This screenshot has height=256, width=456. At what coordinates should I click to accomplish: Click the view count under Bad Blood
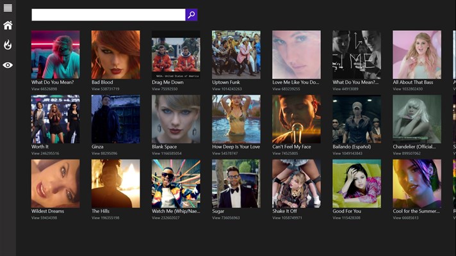click(x=105, y=89)
